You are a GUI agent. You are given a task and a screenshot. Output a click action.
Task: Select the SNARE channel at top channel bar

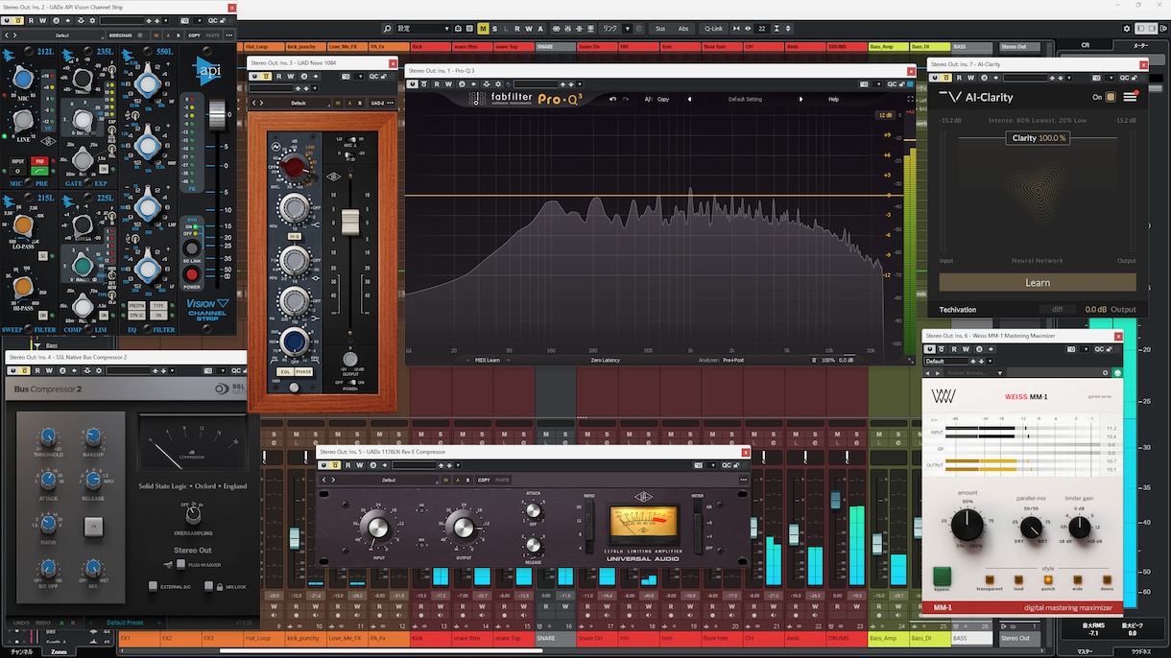(554, 46)
